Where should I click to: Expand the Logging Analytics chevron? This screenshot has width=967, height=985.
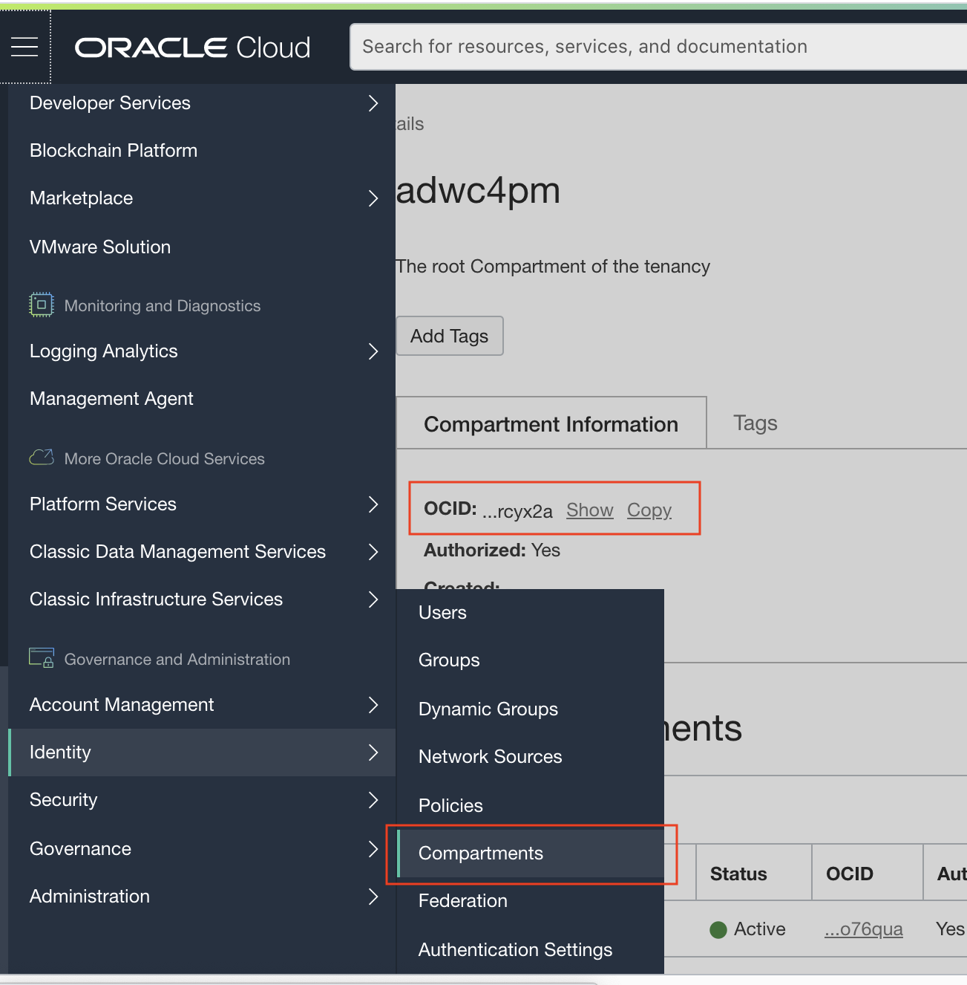pos(373,351)
